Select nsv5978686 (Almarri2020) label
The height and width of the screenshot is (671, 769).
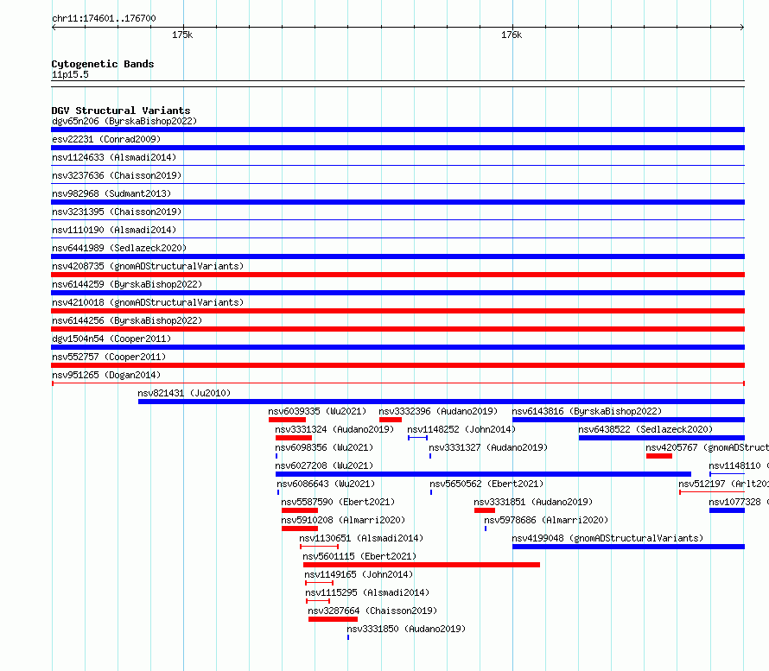coord(546,520)
